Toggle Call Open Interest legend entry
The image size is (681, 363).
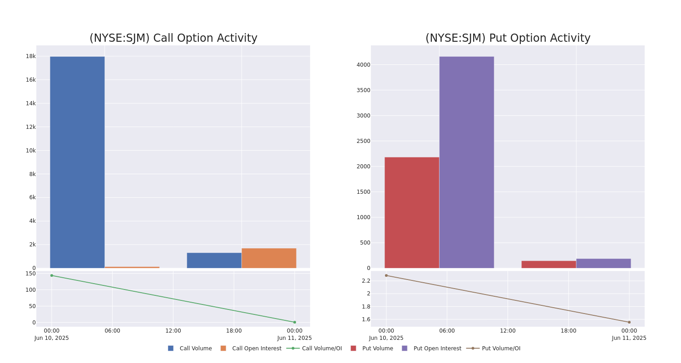[251, 348]
